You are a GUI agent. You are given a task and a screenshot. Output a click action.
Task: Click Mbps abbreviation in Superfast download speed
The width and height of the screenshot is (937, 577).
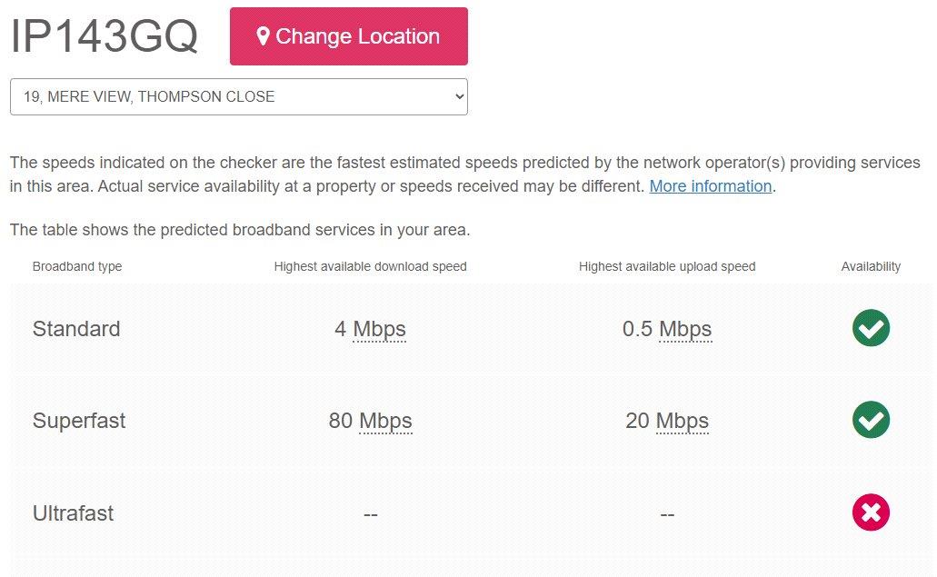[385, 421]
